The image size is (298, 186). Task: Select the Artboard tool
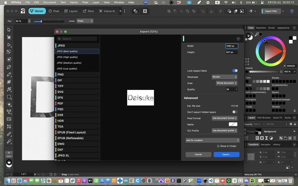(9, 37)
